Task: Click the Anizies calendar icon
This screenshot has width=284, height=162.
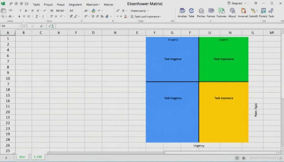Action: coord(182,11)
